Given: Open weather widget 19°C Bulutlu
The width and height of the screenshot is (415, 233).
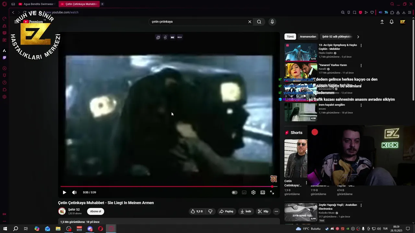Looking at the screenshot, I should pyautogui.click(x=308, y=229).
